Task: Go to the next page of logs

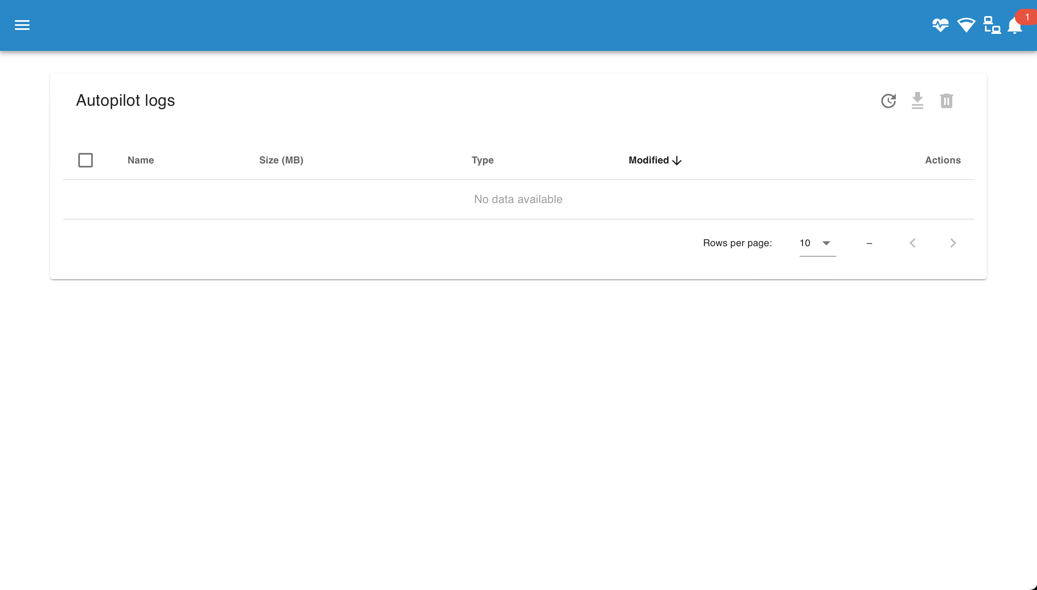Action: point(953,243)
